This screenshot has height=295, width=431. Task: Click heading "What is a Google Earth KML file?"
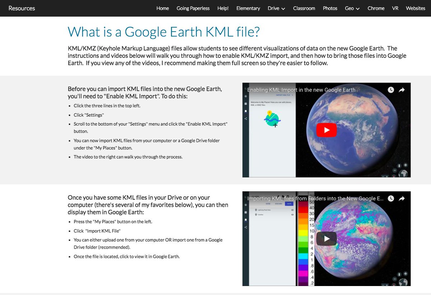click(x=164, y=32)
